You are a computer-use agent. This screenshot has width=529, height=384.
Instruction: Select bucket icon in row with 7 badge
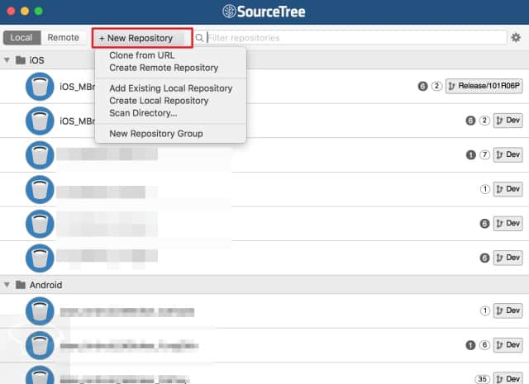click(x=40, y=155)
